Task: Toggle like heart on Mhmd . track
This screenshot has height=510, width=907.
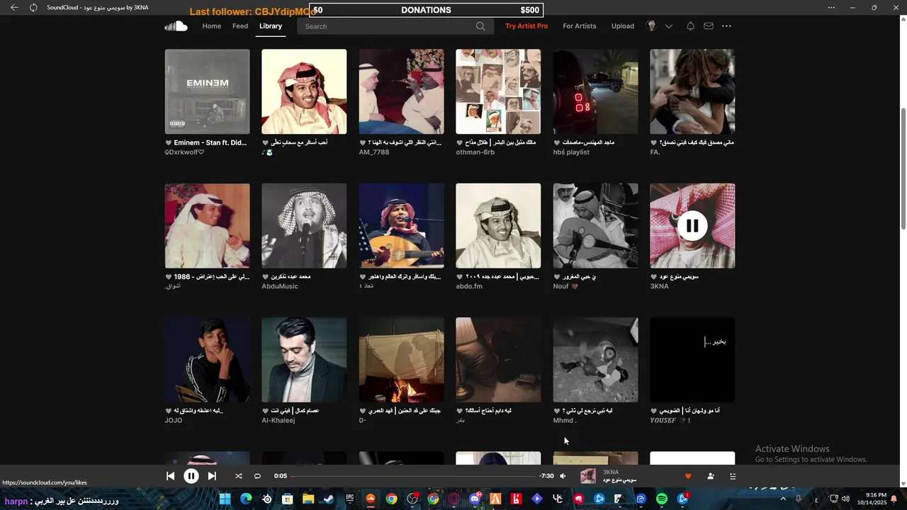Action: click(557, 411)
